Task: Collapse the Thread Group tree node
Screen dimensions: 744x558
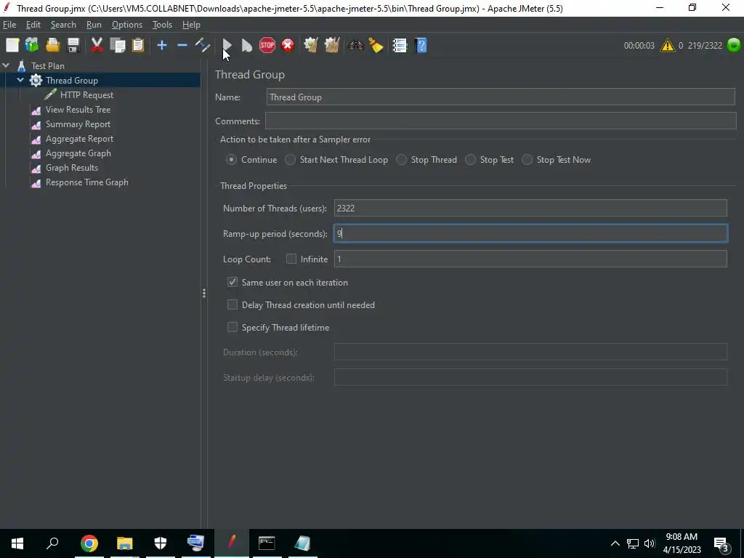Action: point(20,80)
